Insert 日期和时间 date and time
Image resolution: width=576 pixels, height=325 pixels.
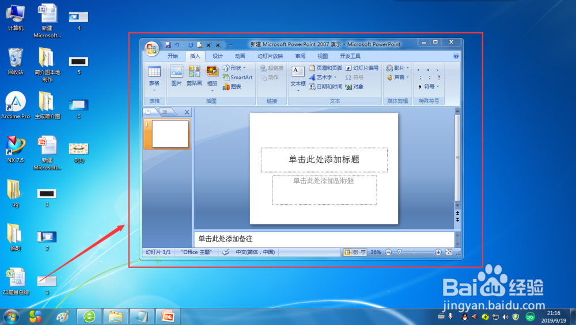point(325,87)
